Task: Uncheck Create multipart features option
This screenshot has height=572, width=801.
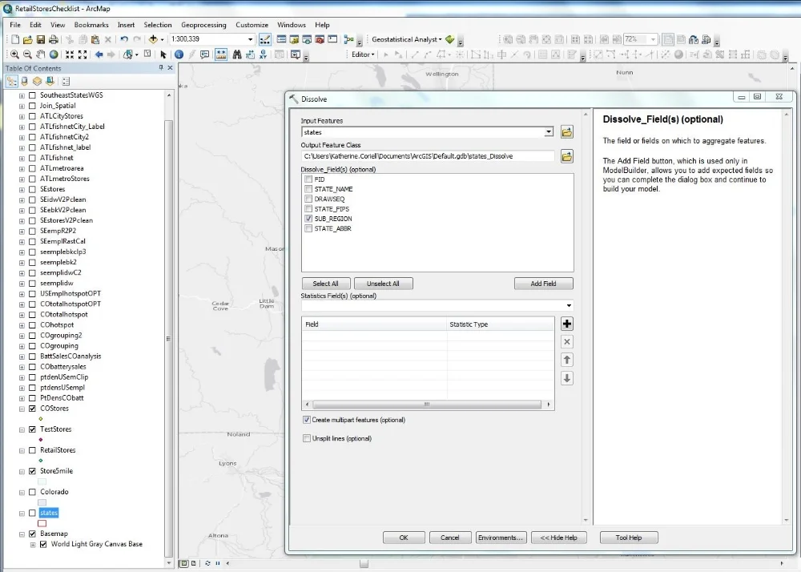Action: pyautogui.click(x=307, y=420)
